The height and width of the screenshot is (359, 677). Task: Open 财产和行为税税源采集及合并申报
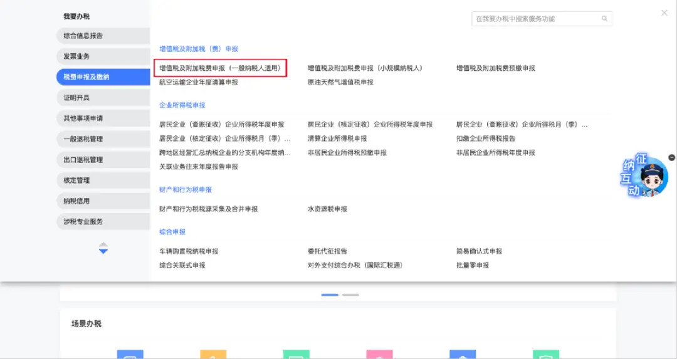[x=209, y=209]
